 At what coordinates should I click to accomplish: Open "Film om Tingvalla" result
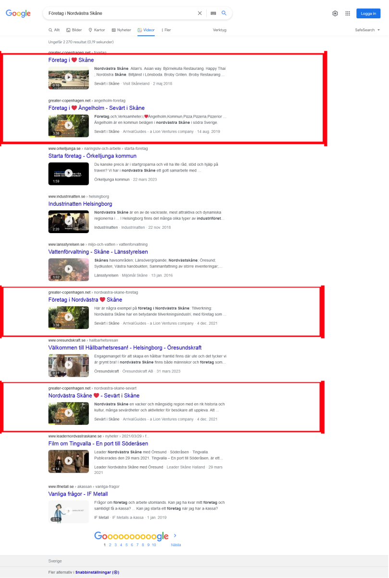pos(98,444)
